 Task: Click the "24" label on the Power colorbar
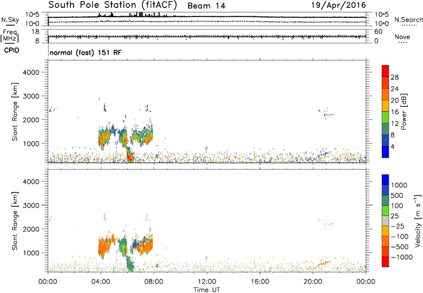tap(394, 89)
